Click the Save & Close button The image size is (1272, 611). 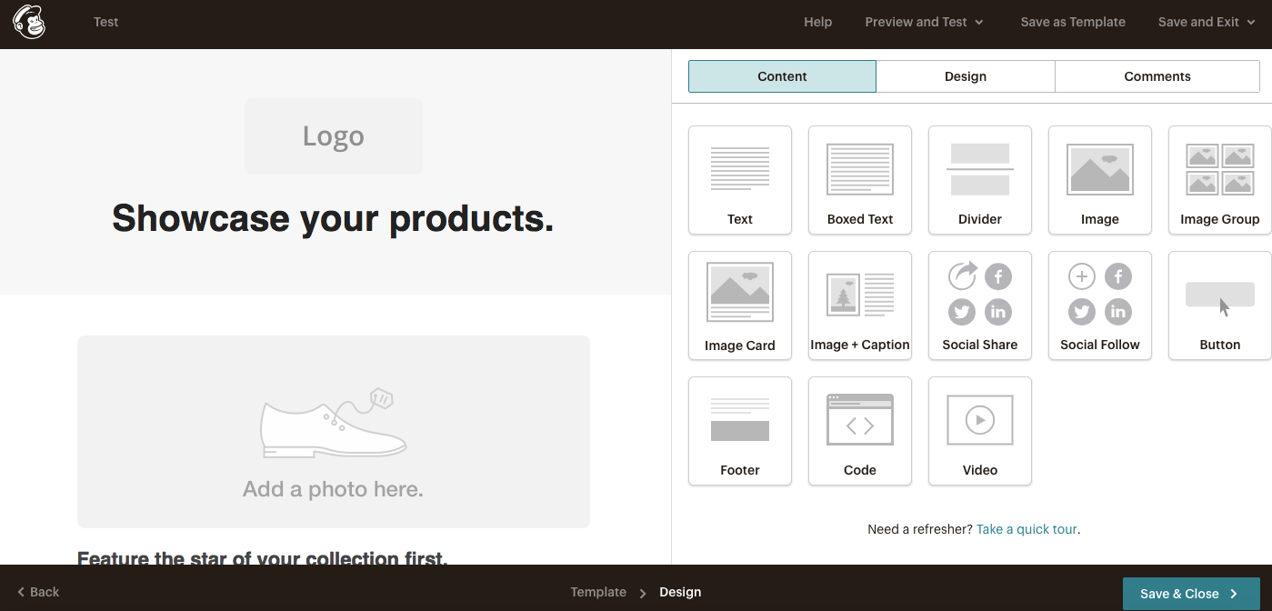click(x=1190, y=594)
